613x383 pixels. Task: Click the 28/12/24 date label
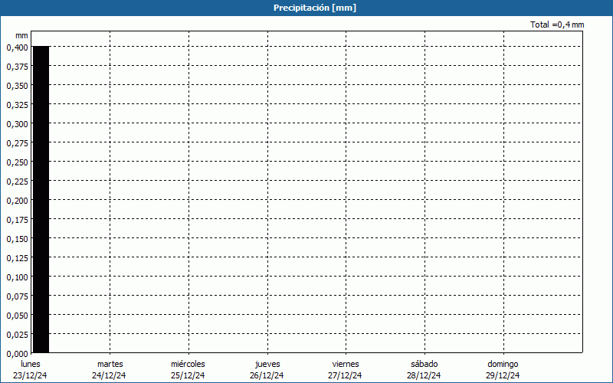424,375
